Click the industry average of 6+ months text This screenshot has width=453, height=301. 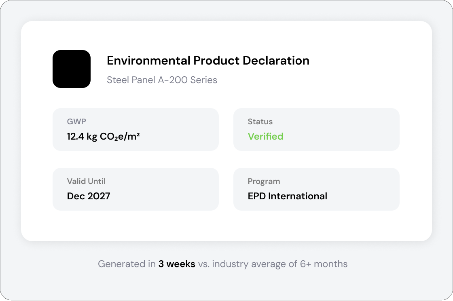279,264
